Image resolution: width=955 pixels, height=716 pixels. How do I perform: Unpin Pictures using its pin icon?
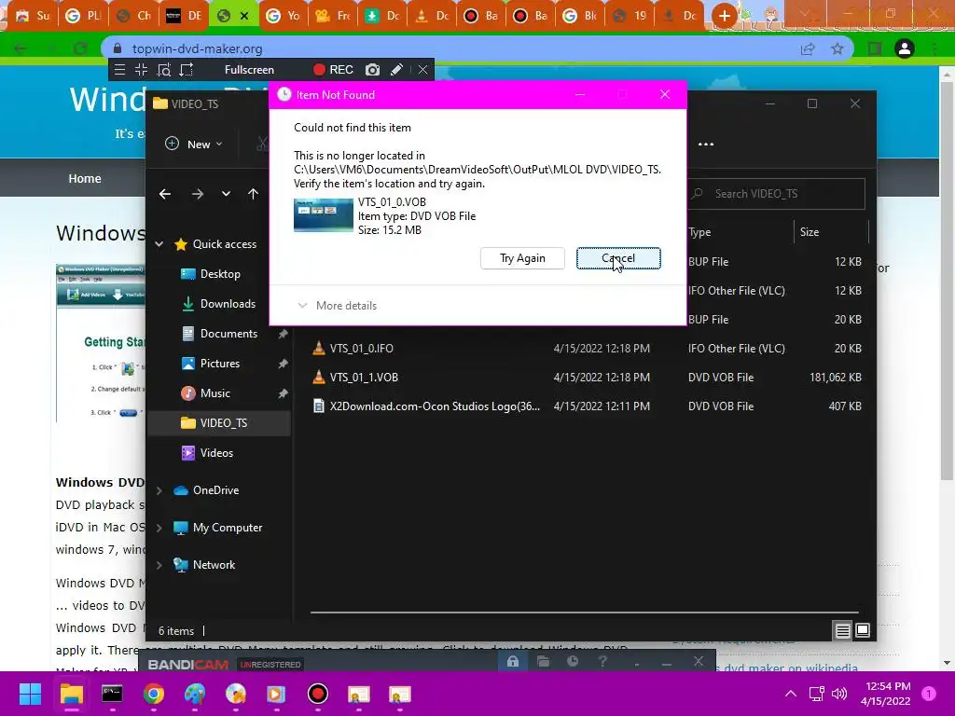[x=283, y=364]
